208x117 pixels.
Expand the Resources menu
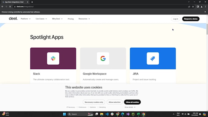(84, 19)
